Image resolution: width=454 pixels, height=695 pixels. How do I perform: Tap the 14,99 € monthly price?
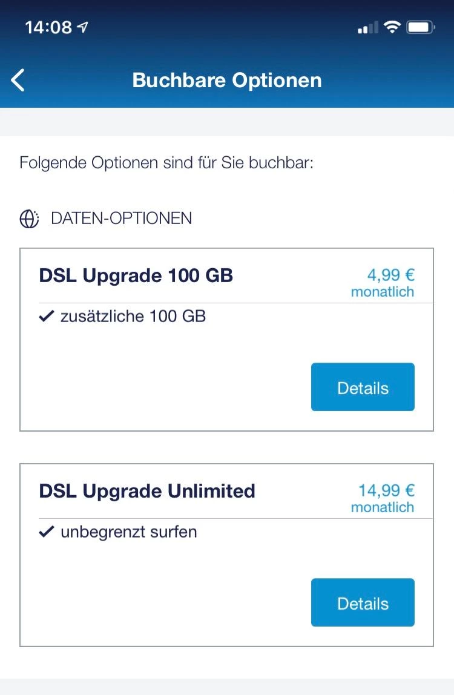[383, 498]
